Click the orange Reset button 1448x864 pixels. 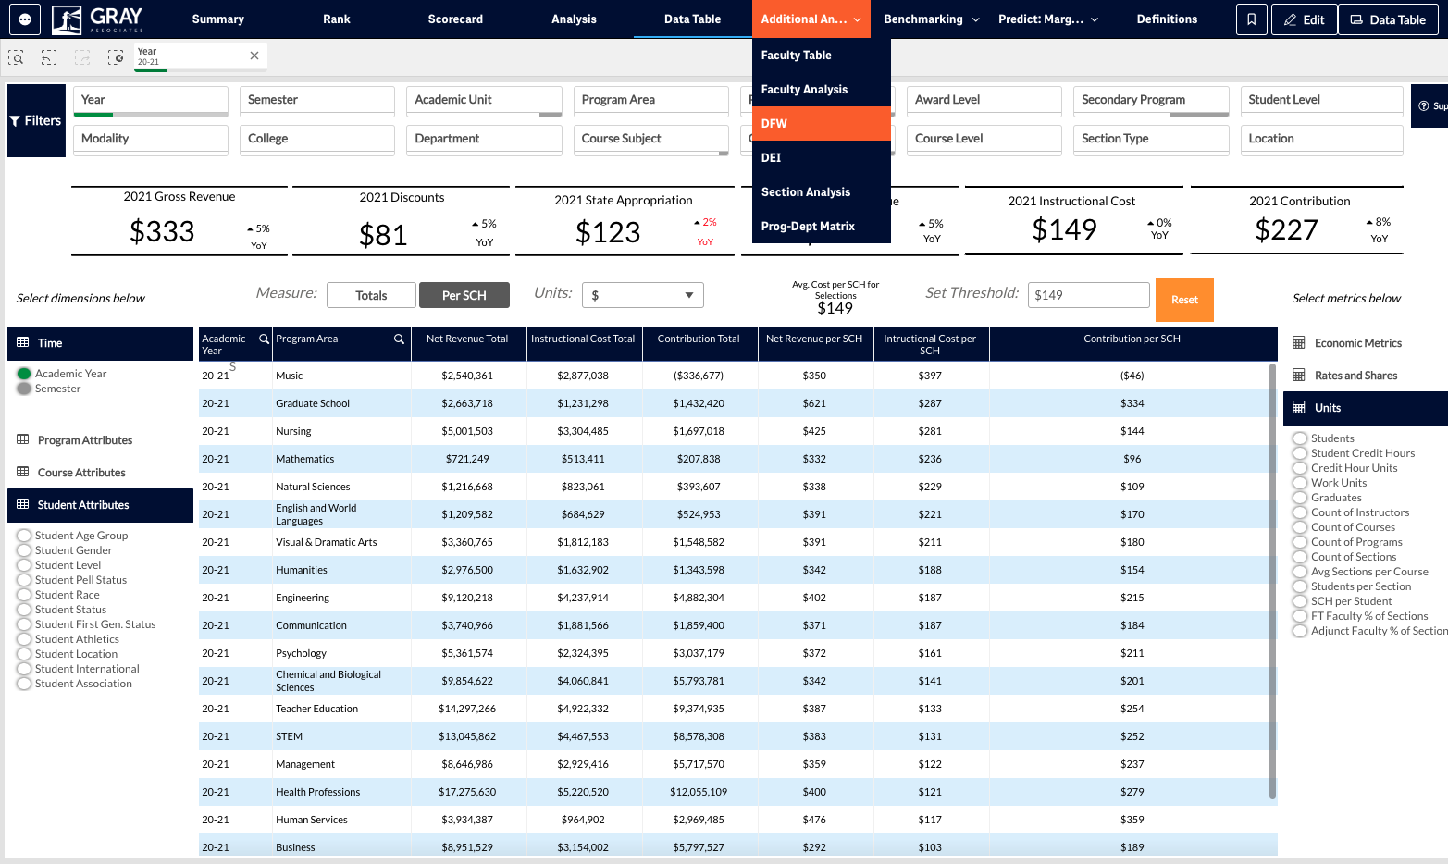click(1184, 300)
